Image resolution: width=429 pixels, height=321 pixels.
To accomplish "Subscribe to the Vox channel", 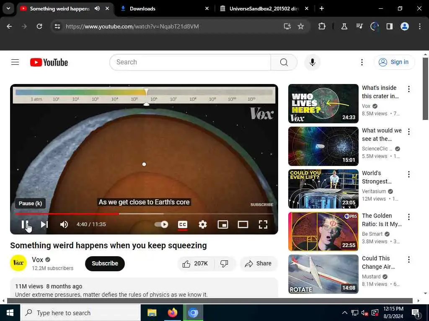I will [105, 263].
